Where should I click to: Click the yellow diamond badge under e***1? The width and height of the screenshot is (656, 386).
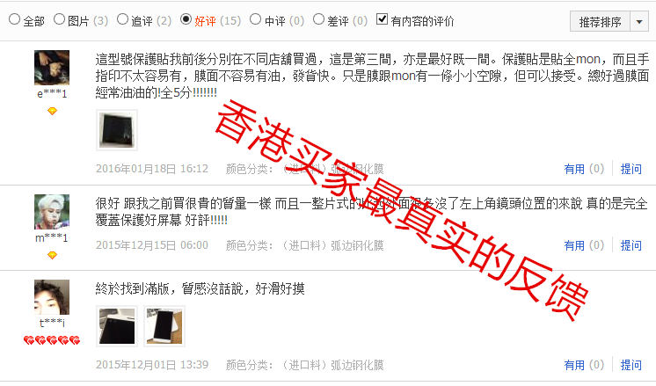[x=52, y=112]
